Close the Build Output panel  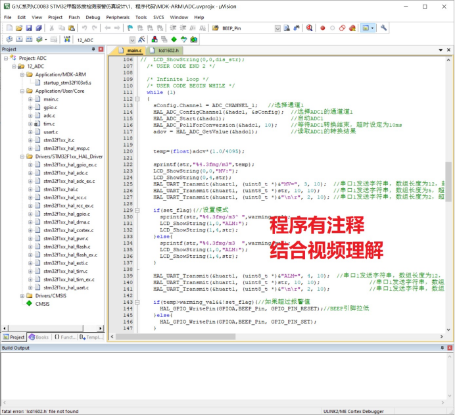(x=450, y=348)
